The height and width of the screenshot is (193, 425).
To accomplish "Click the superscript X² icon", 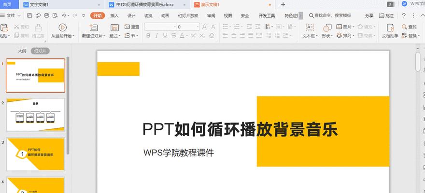I will (x=193, y=35).
